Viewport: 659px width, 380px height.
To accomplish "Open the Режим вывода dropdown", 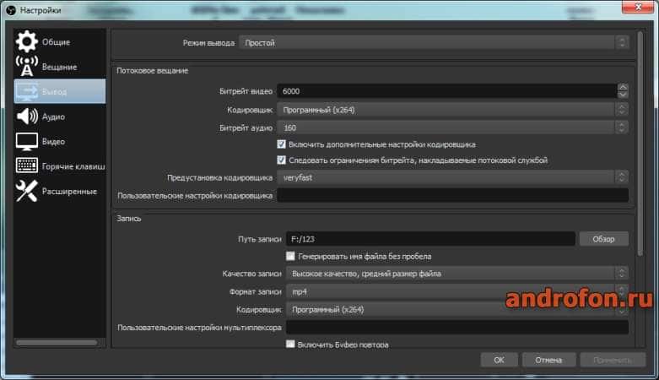I will click(x=434, y=42).
